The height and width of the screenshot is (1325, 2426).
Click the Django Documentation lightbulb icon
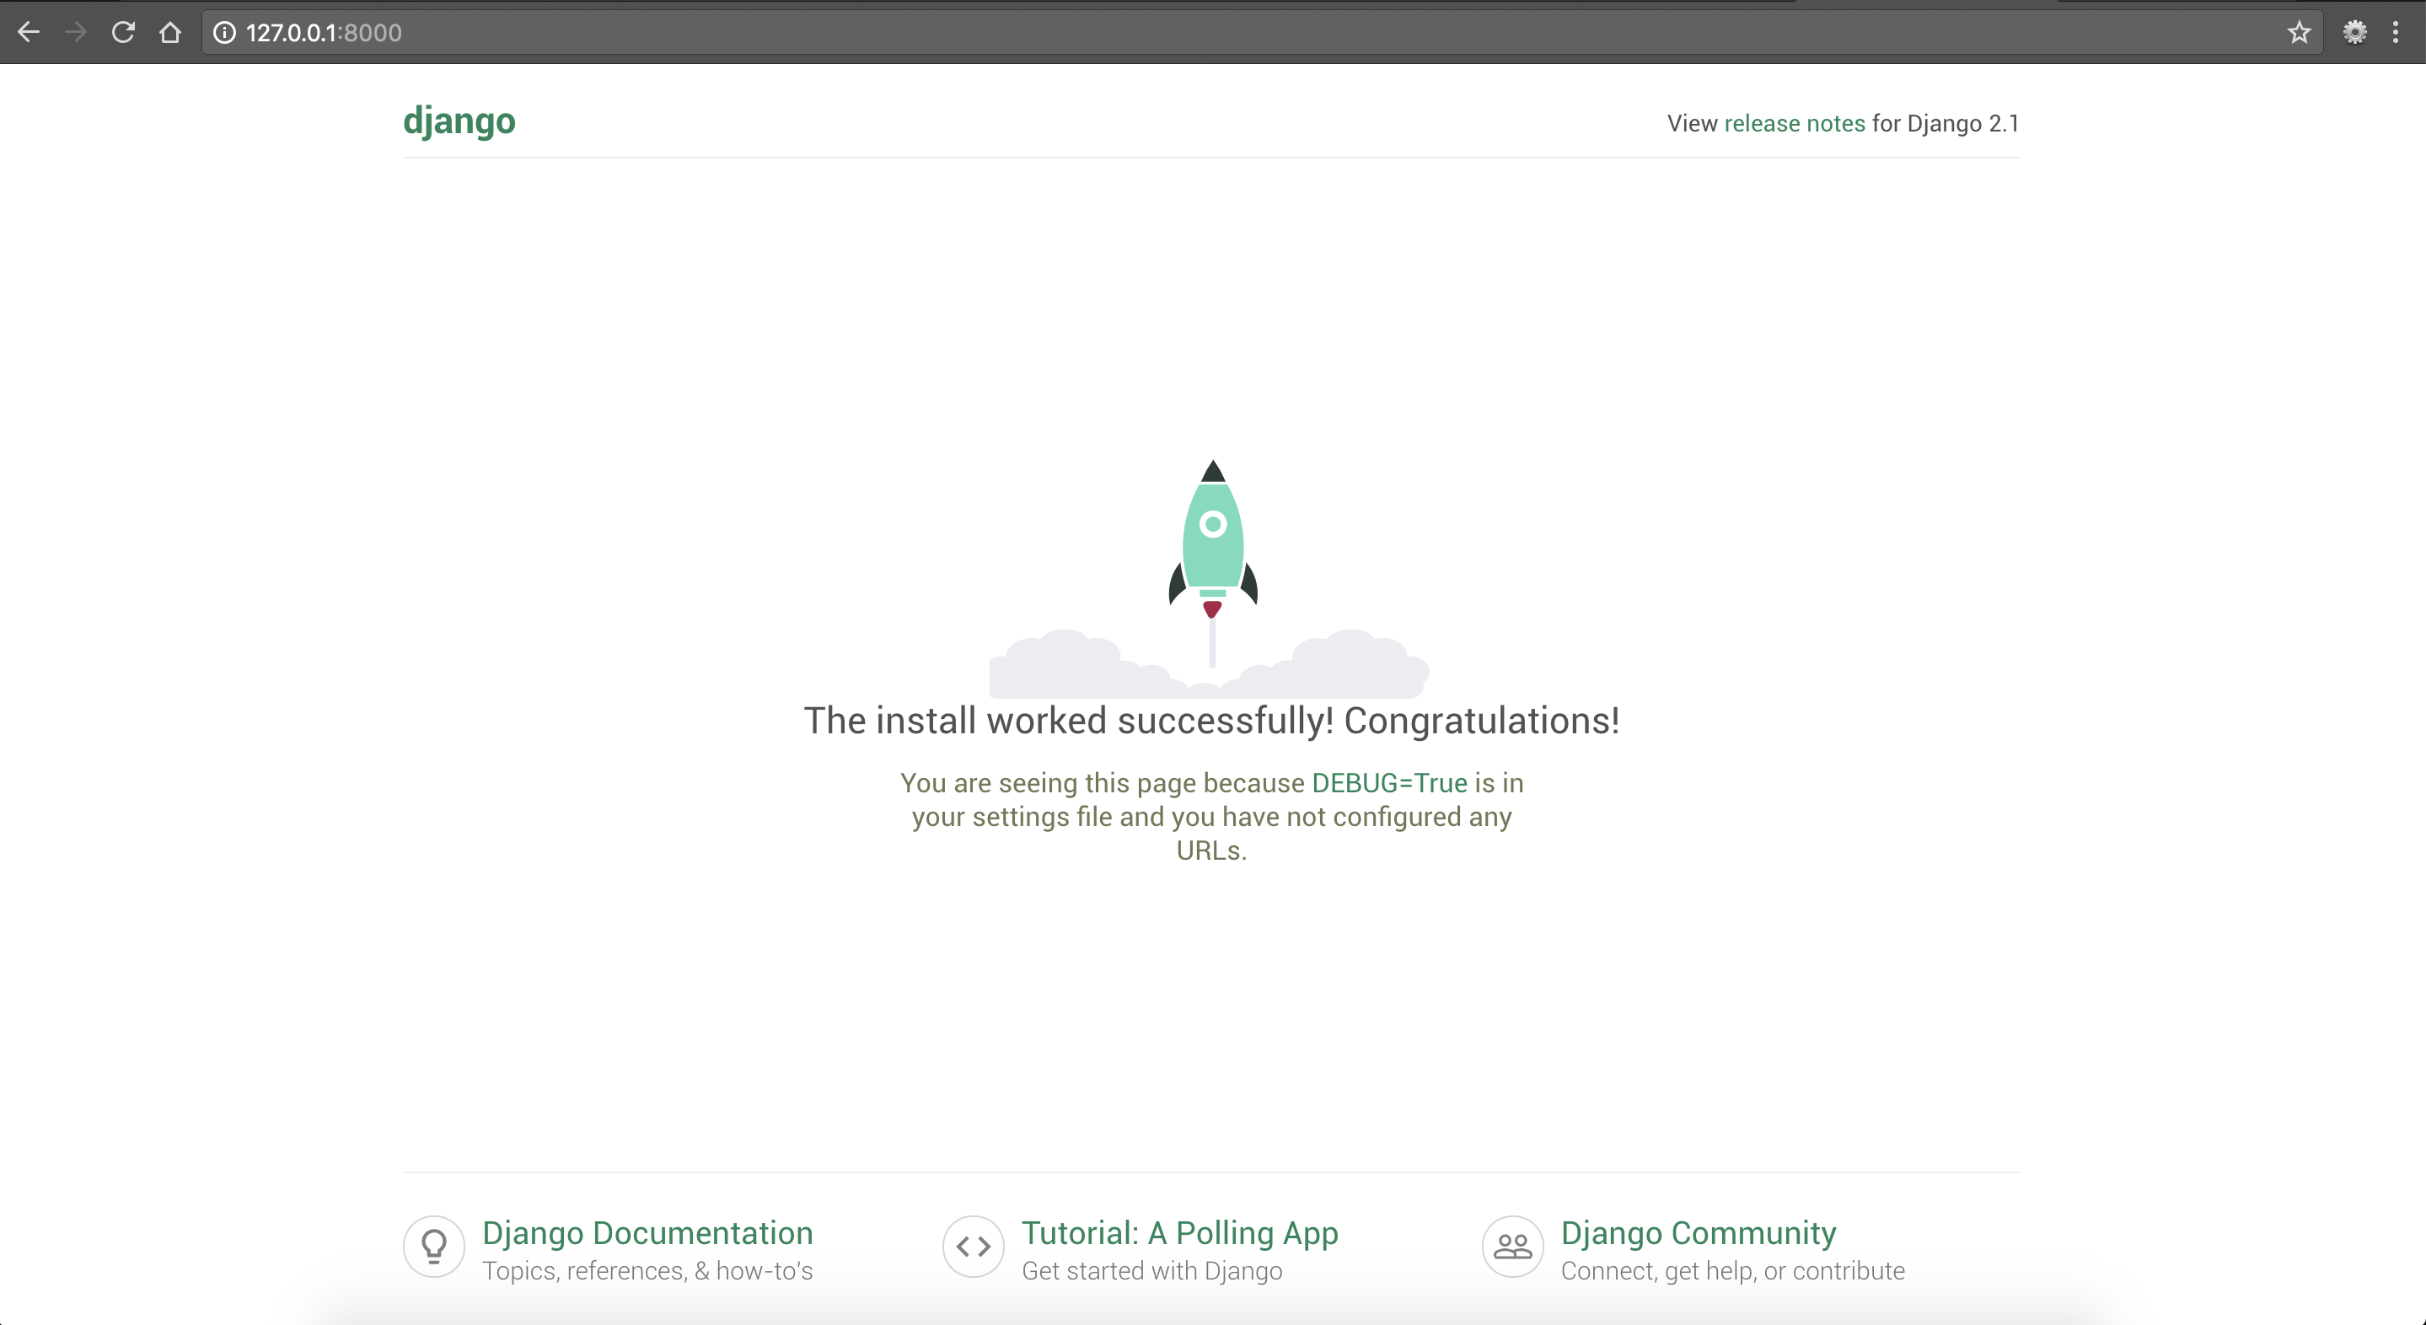coord(432,1246)
